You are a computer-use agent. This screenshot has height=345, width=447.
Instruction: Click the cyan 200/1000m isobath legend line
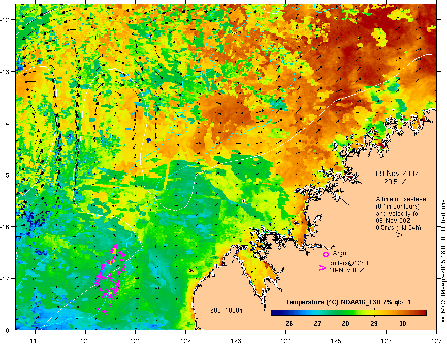[x=220, y=316]
